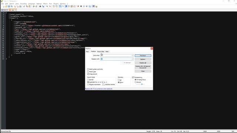
Task: Toggle word wrap toolbar icon
Action: coord(60,6)
